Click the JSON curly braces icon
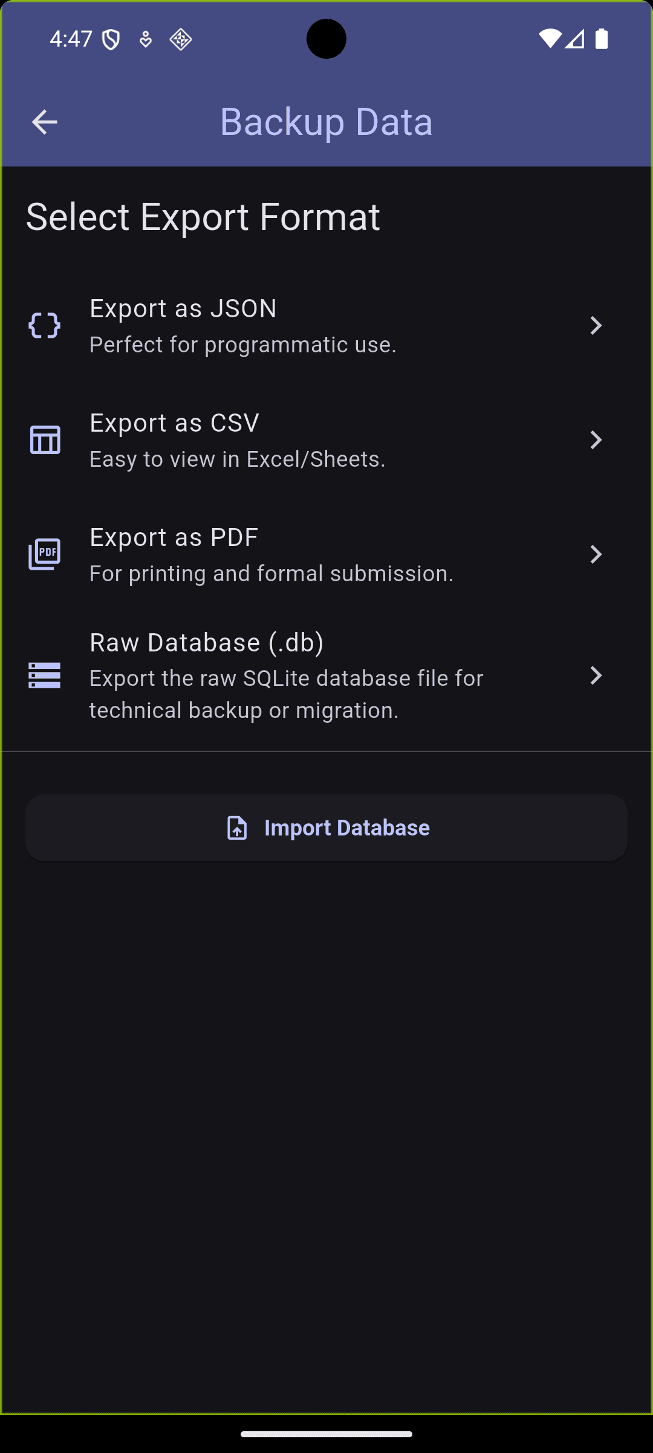 (45, 326)
